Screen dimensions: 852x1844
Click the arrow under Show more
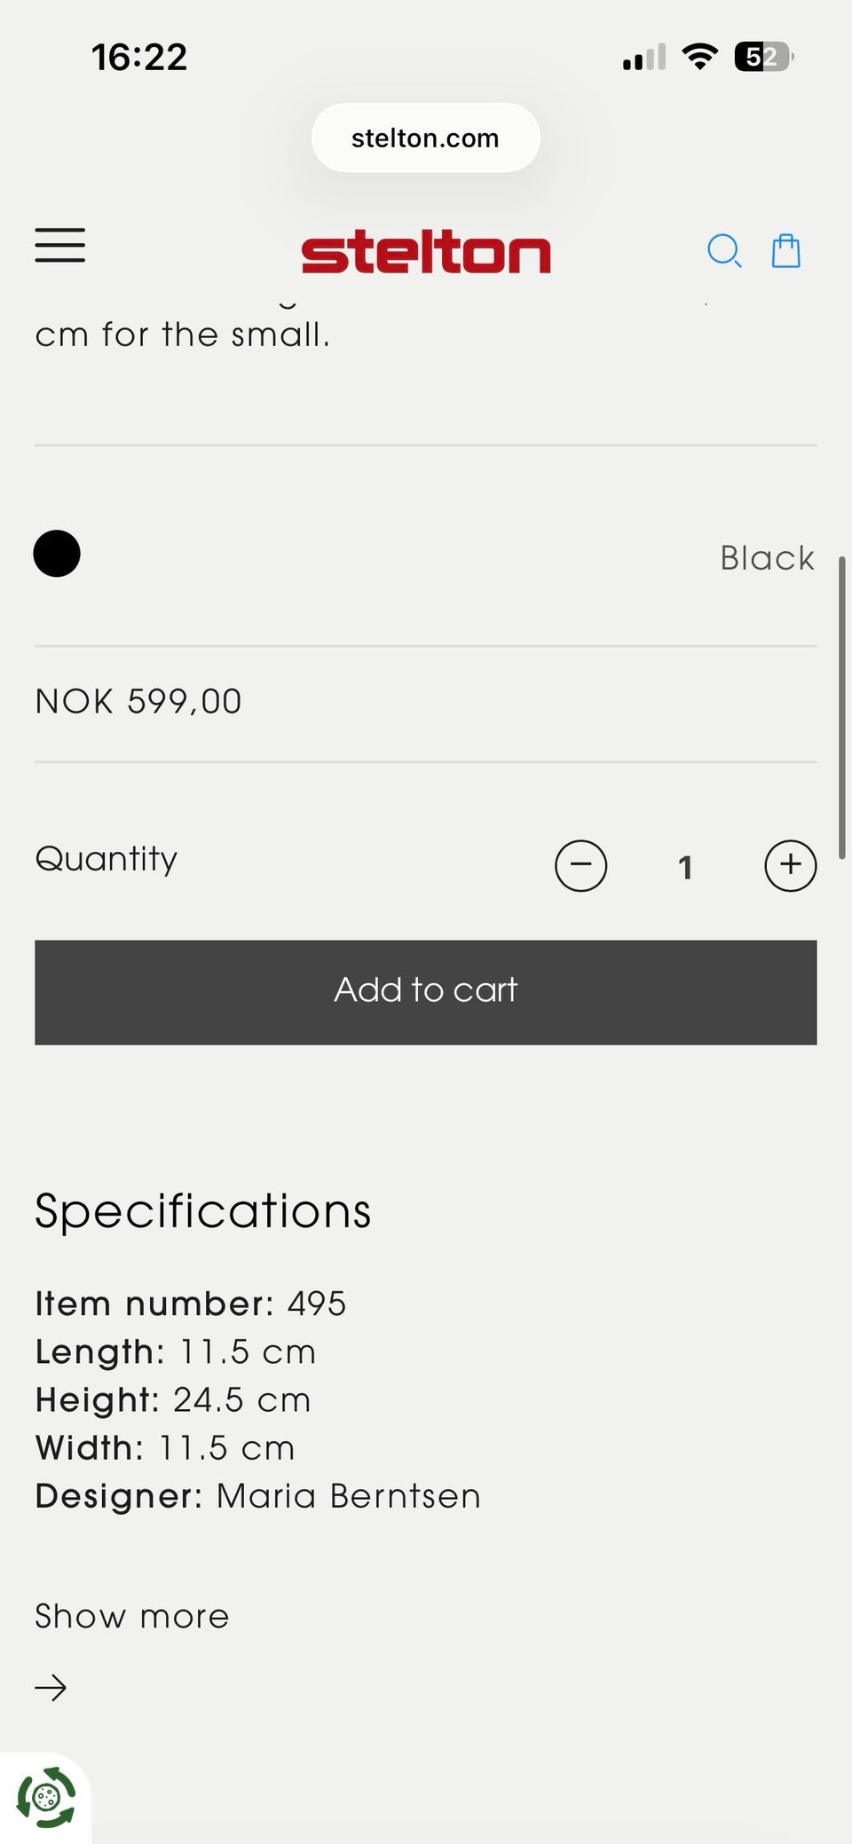[x=51, y=1687]
